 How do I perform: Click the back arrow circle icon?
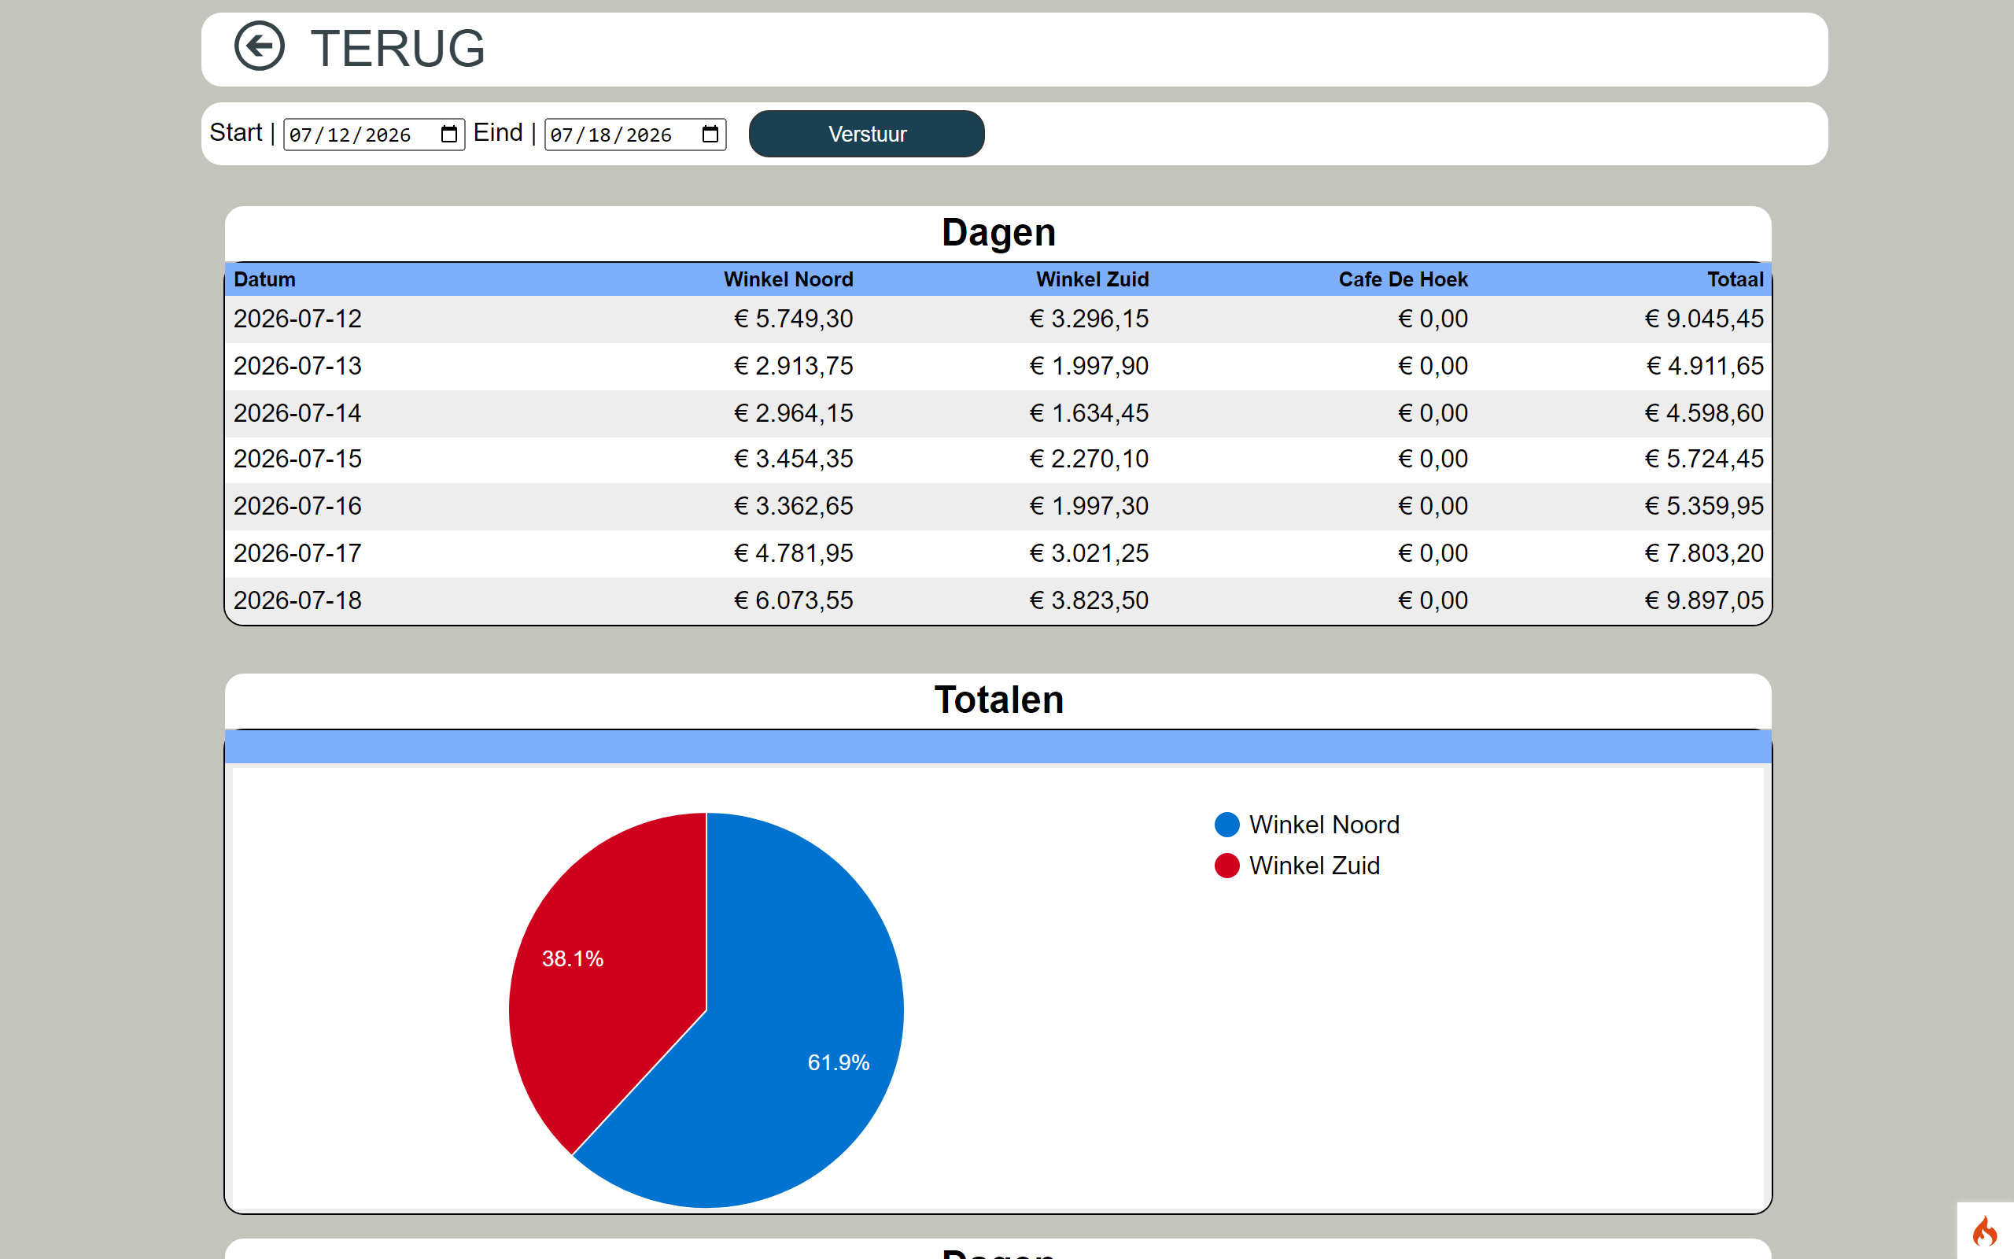click(259, 46)
